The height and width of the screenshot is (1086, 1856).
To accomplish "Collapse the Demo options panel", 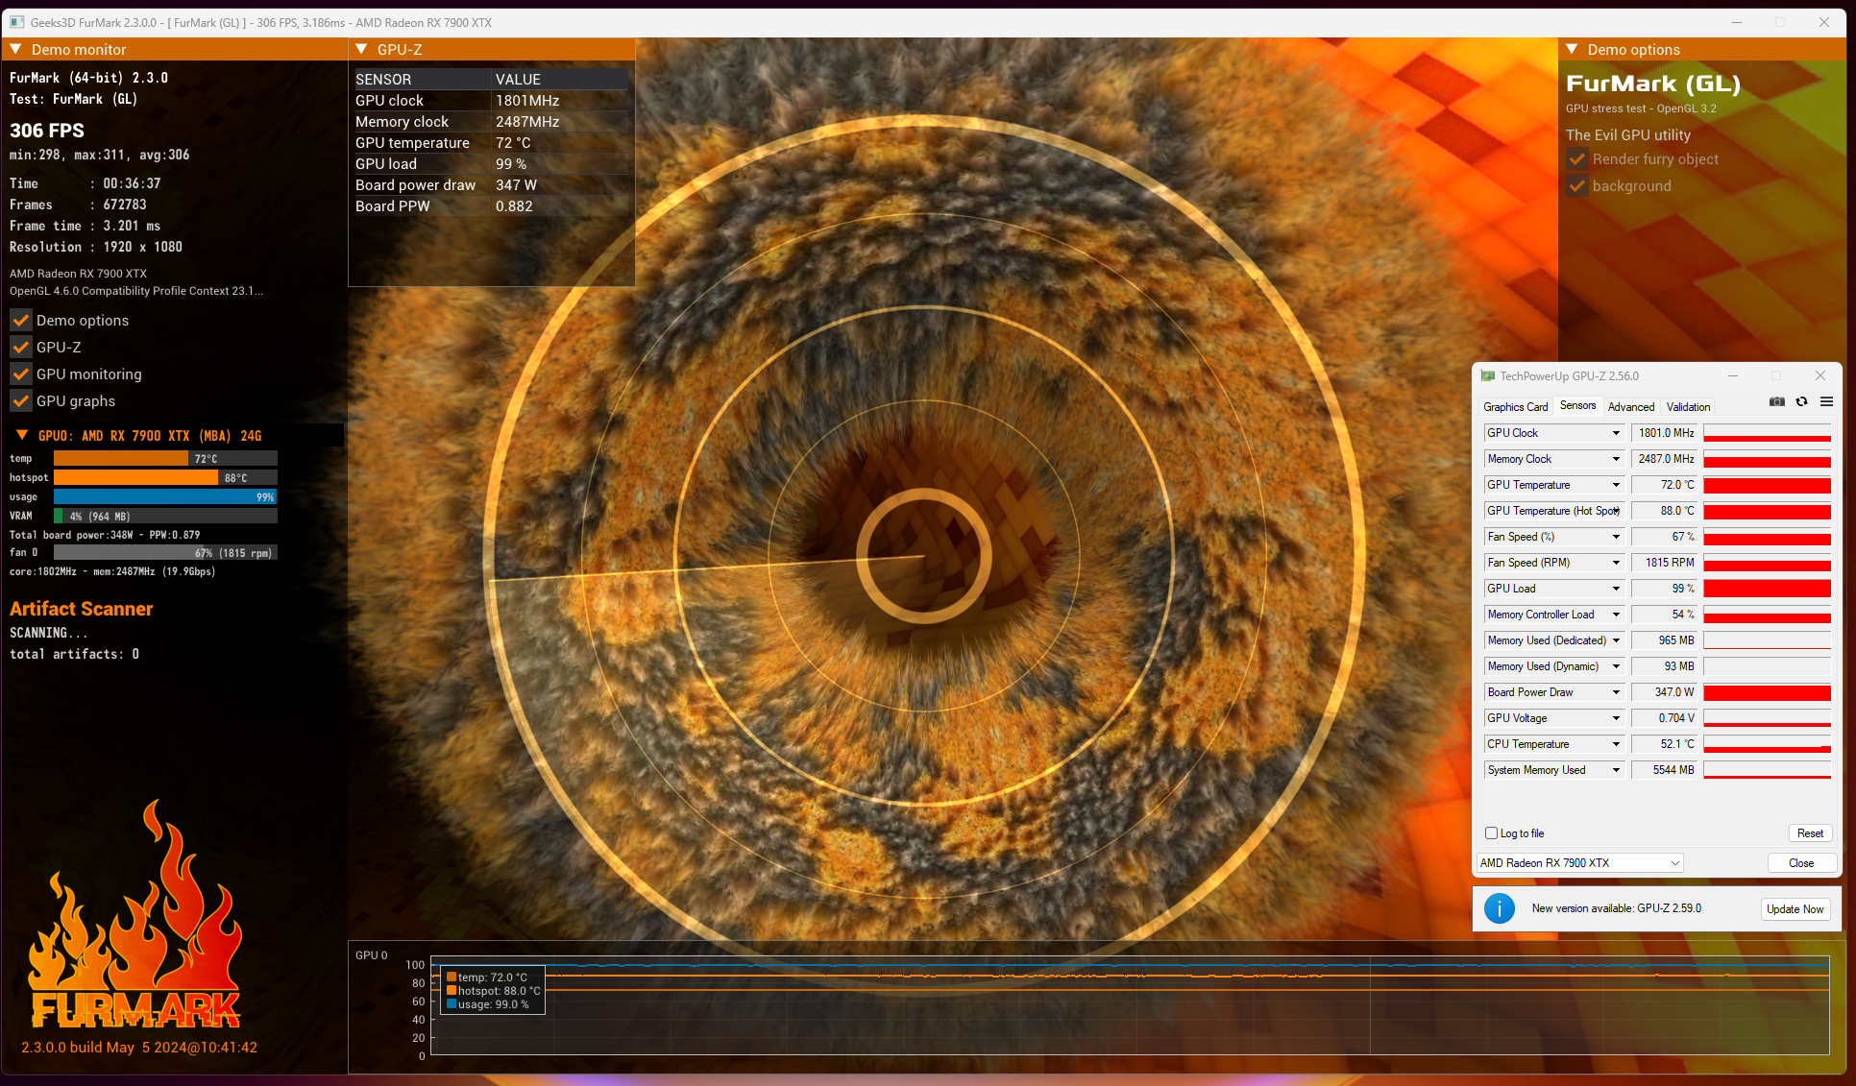I will click(1572, 49).
